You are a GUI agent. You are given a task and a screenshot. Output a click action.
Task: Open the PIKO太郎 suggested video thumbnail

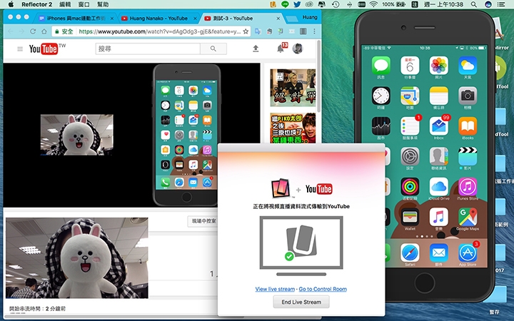click(293, 128)
